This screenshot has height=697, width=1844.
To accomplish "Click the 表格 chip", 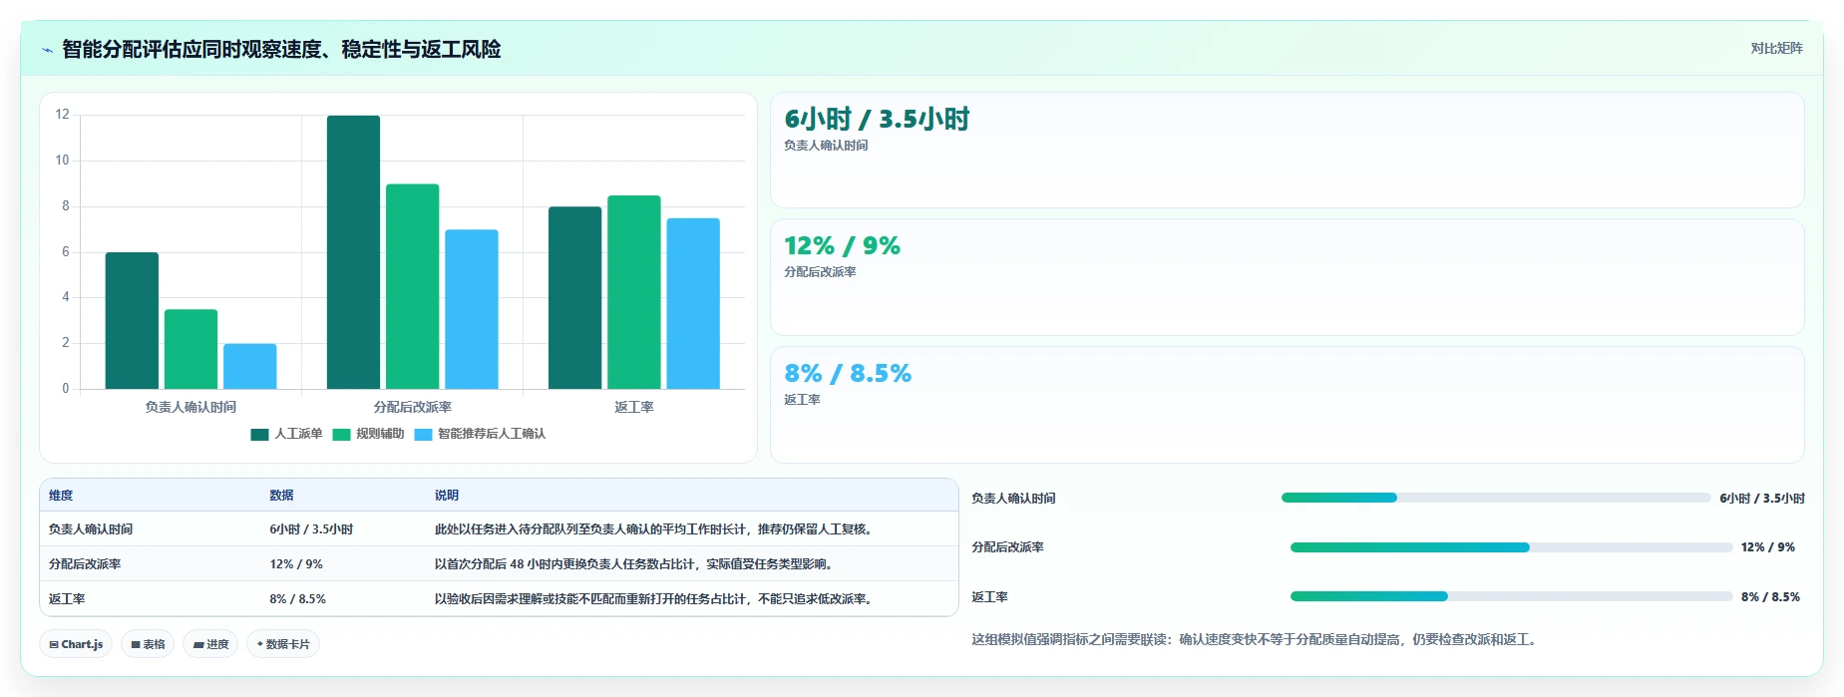I will coord(148,644).
